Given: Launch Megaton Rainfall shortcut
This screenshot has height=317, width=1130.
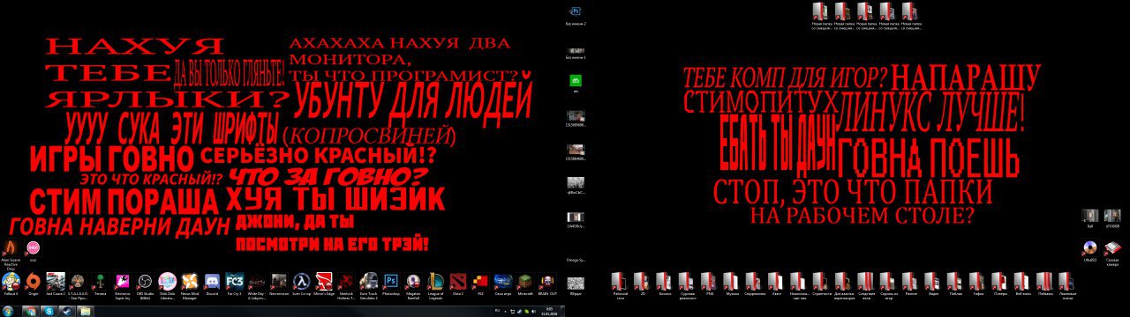Looking at the screenshot, I should [413, 285].
